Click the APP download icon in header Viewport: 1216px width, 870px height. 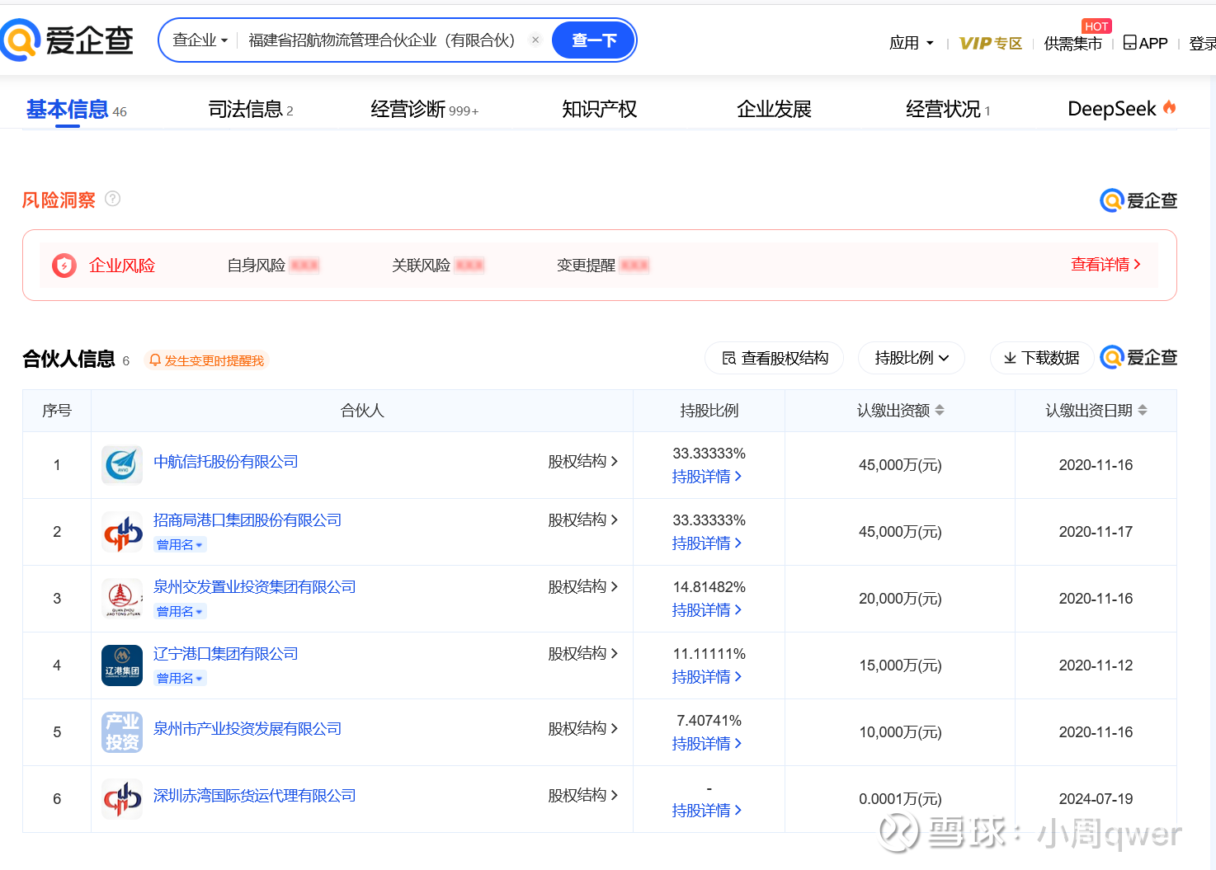[1130, 42]
